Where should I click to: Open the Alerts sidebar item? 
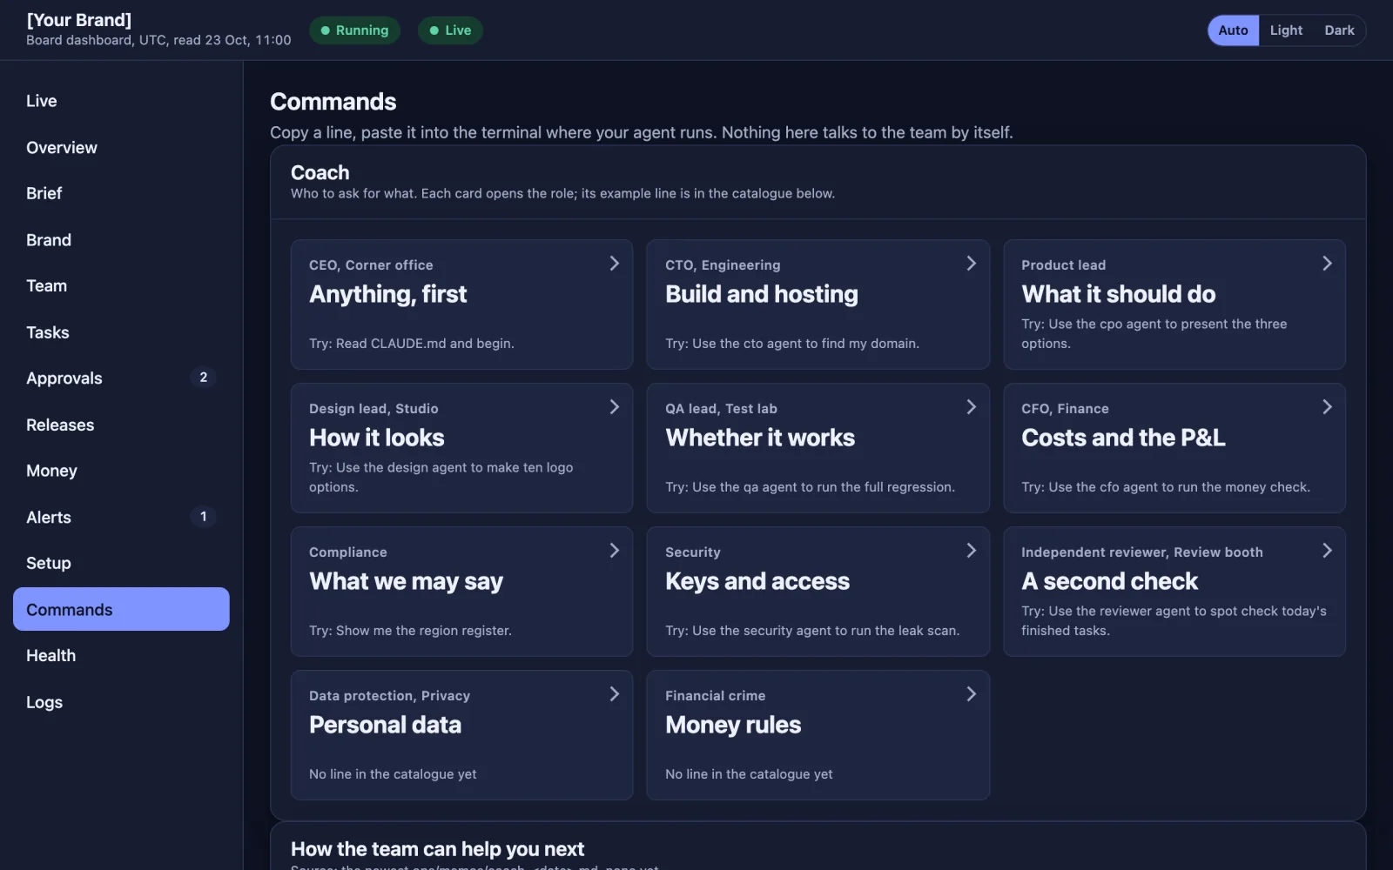click(x=121, y=517)
